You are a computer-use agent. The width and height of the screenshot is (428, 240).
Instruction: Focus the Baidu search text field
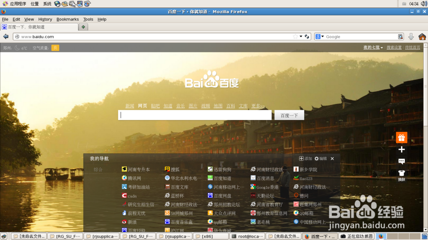tap(195, 115)
